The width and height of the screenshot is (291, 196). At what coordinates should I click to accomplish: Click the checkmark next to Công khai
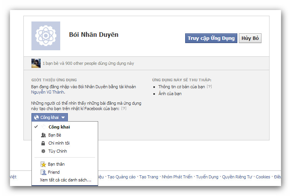tap(36, 127)
